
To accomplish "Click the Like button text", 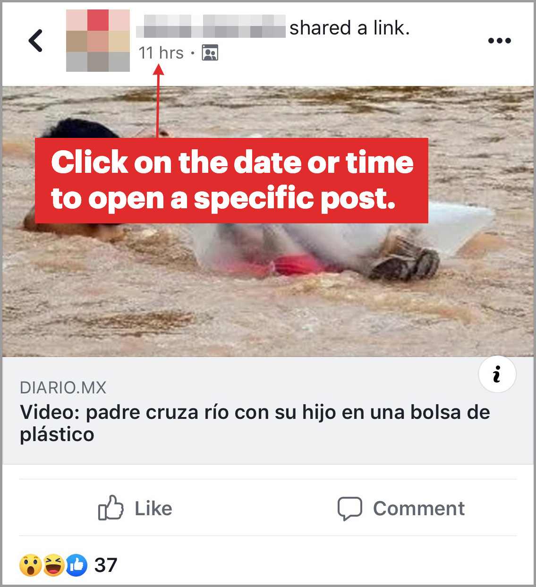I will coord(153,509).
